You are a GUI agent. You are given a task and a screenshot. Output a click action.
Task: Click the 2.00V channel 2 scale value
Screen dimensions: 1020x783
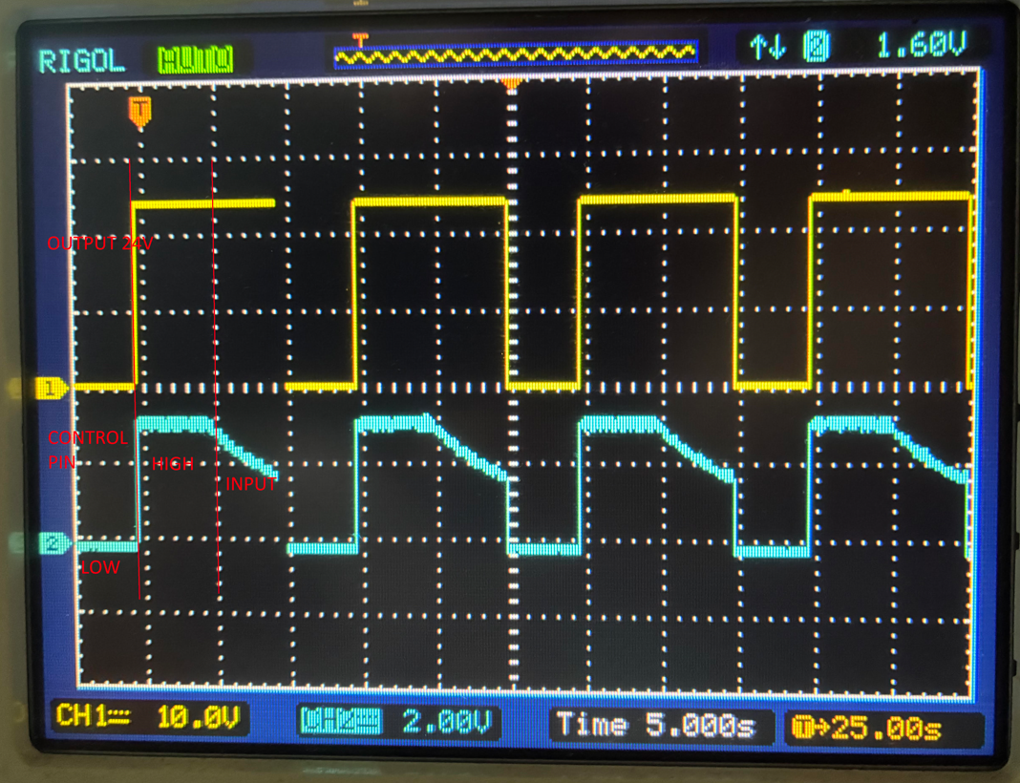(446, 722)
